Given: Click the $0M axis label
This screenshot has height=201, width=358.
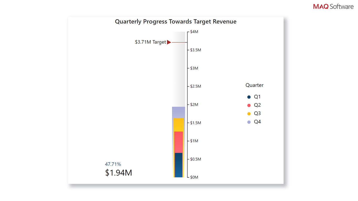Looking at the screenshot, I should (x=194, y=177).
